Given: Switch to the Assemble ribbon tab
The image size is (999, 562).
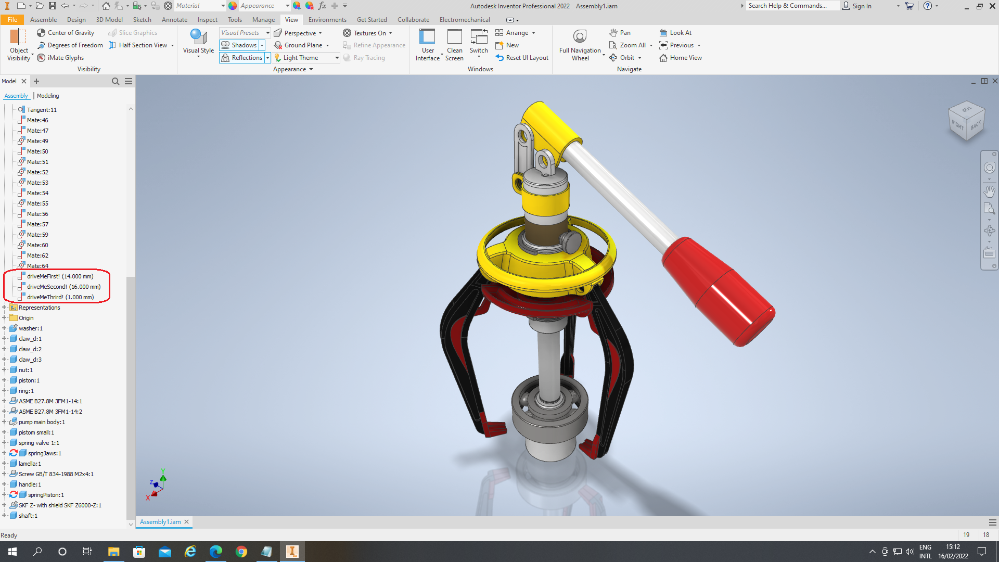Looking at the screenshot, I should [x=43, y=20].
